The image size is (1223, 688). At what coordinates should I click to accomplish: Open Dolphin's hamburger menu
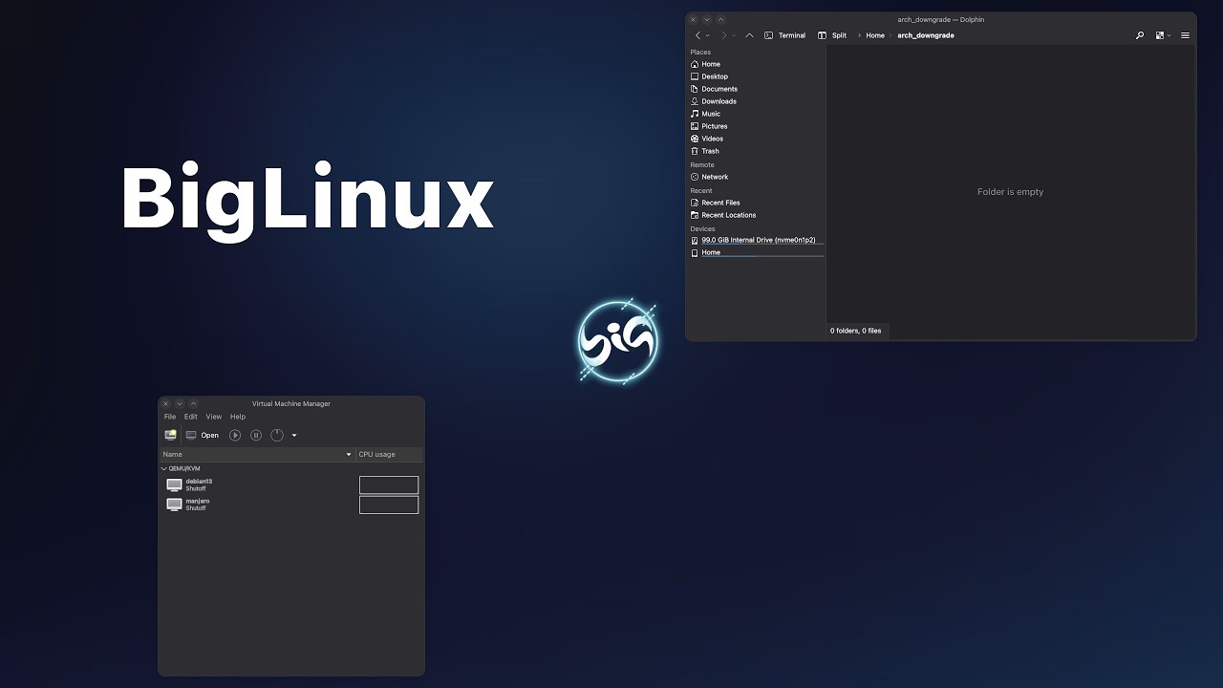point(1185,35)
